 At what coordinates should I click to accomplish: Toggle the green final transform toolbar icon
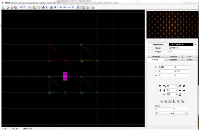(x=87, y=7)
